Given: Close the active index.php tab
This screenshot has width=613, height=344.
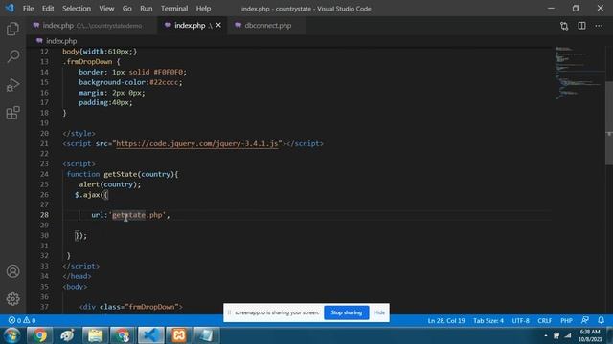Looking at the screenshot, I should tap(218, 26).
